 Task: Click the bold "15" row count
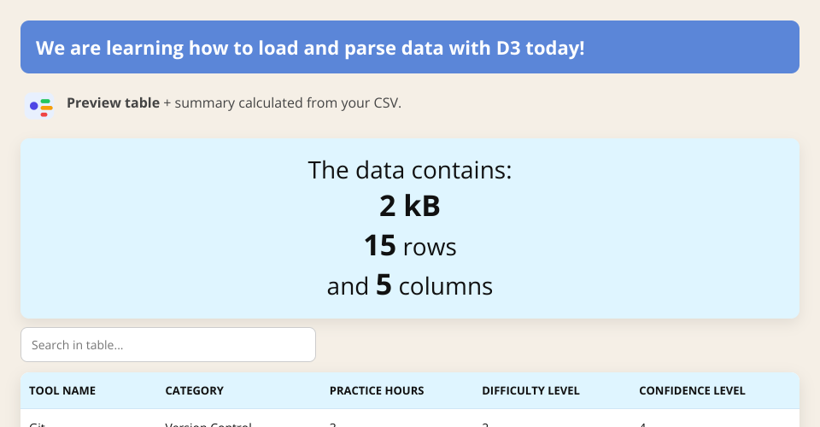click(x=380, y=246)
